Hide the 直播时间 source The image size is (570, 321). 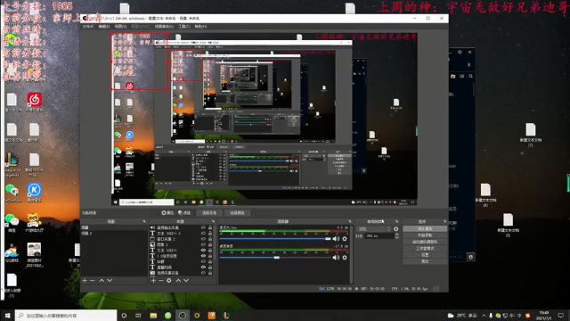pos(203,267)
